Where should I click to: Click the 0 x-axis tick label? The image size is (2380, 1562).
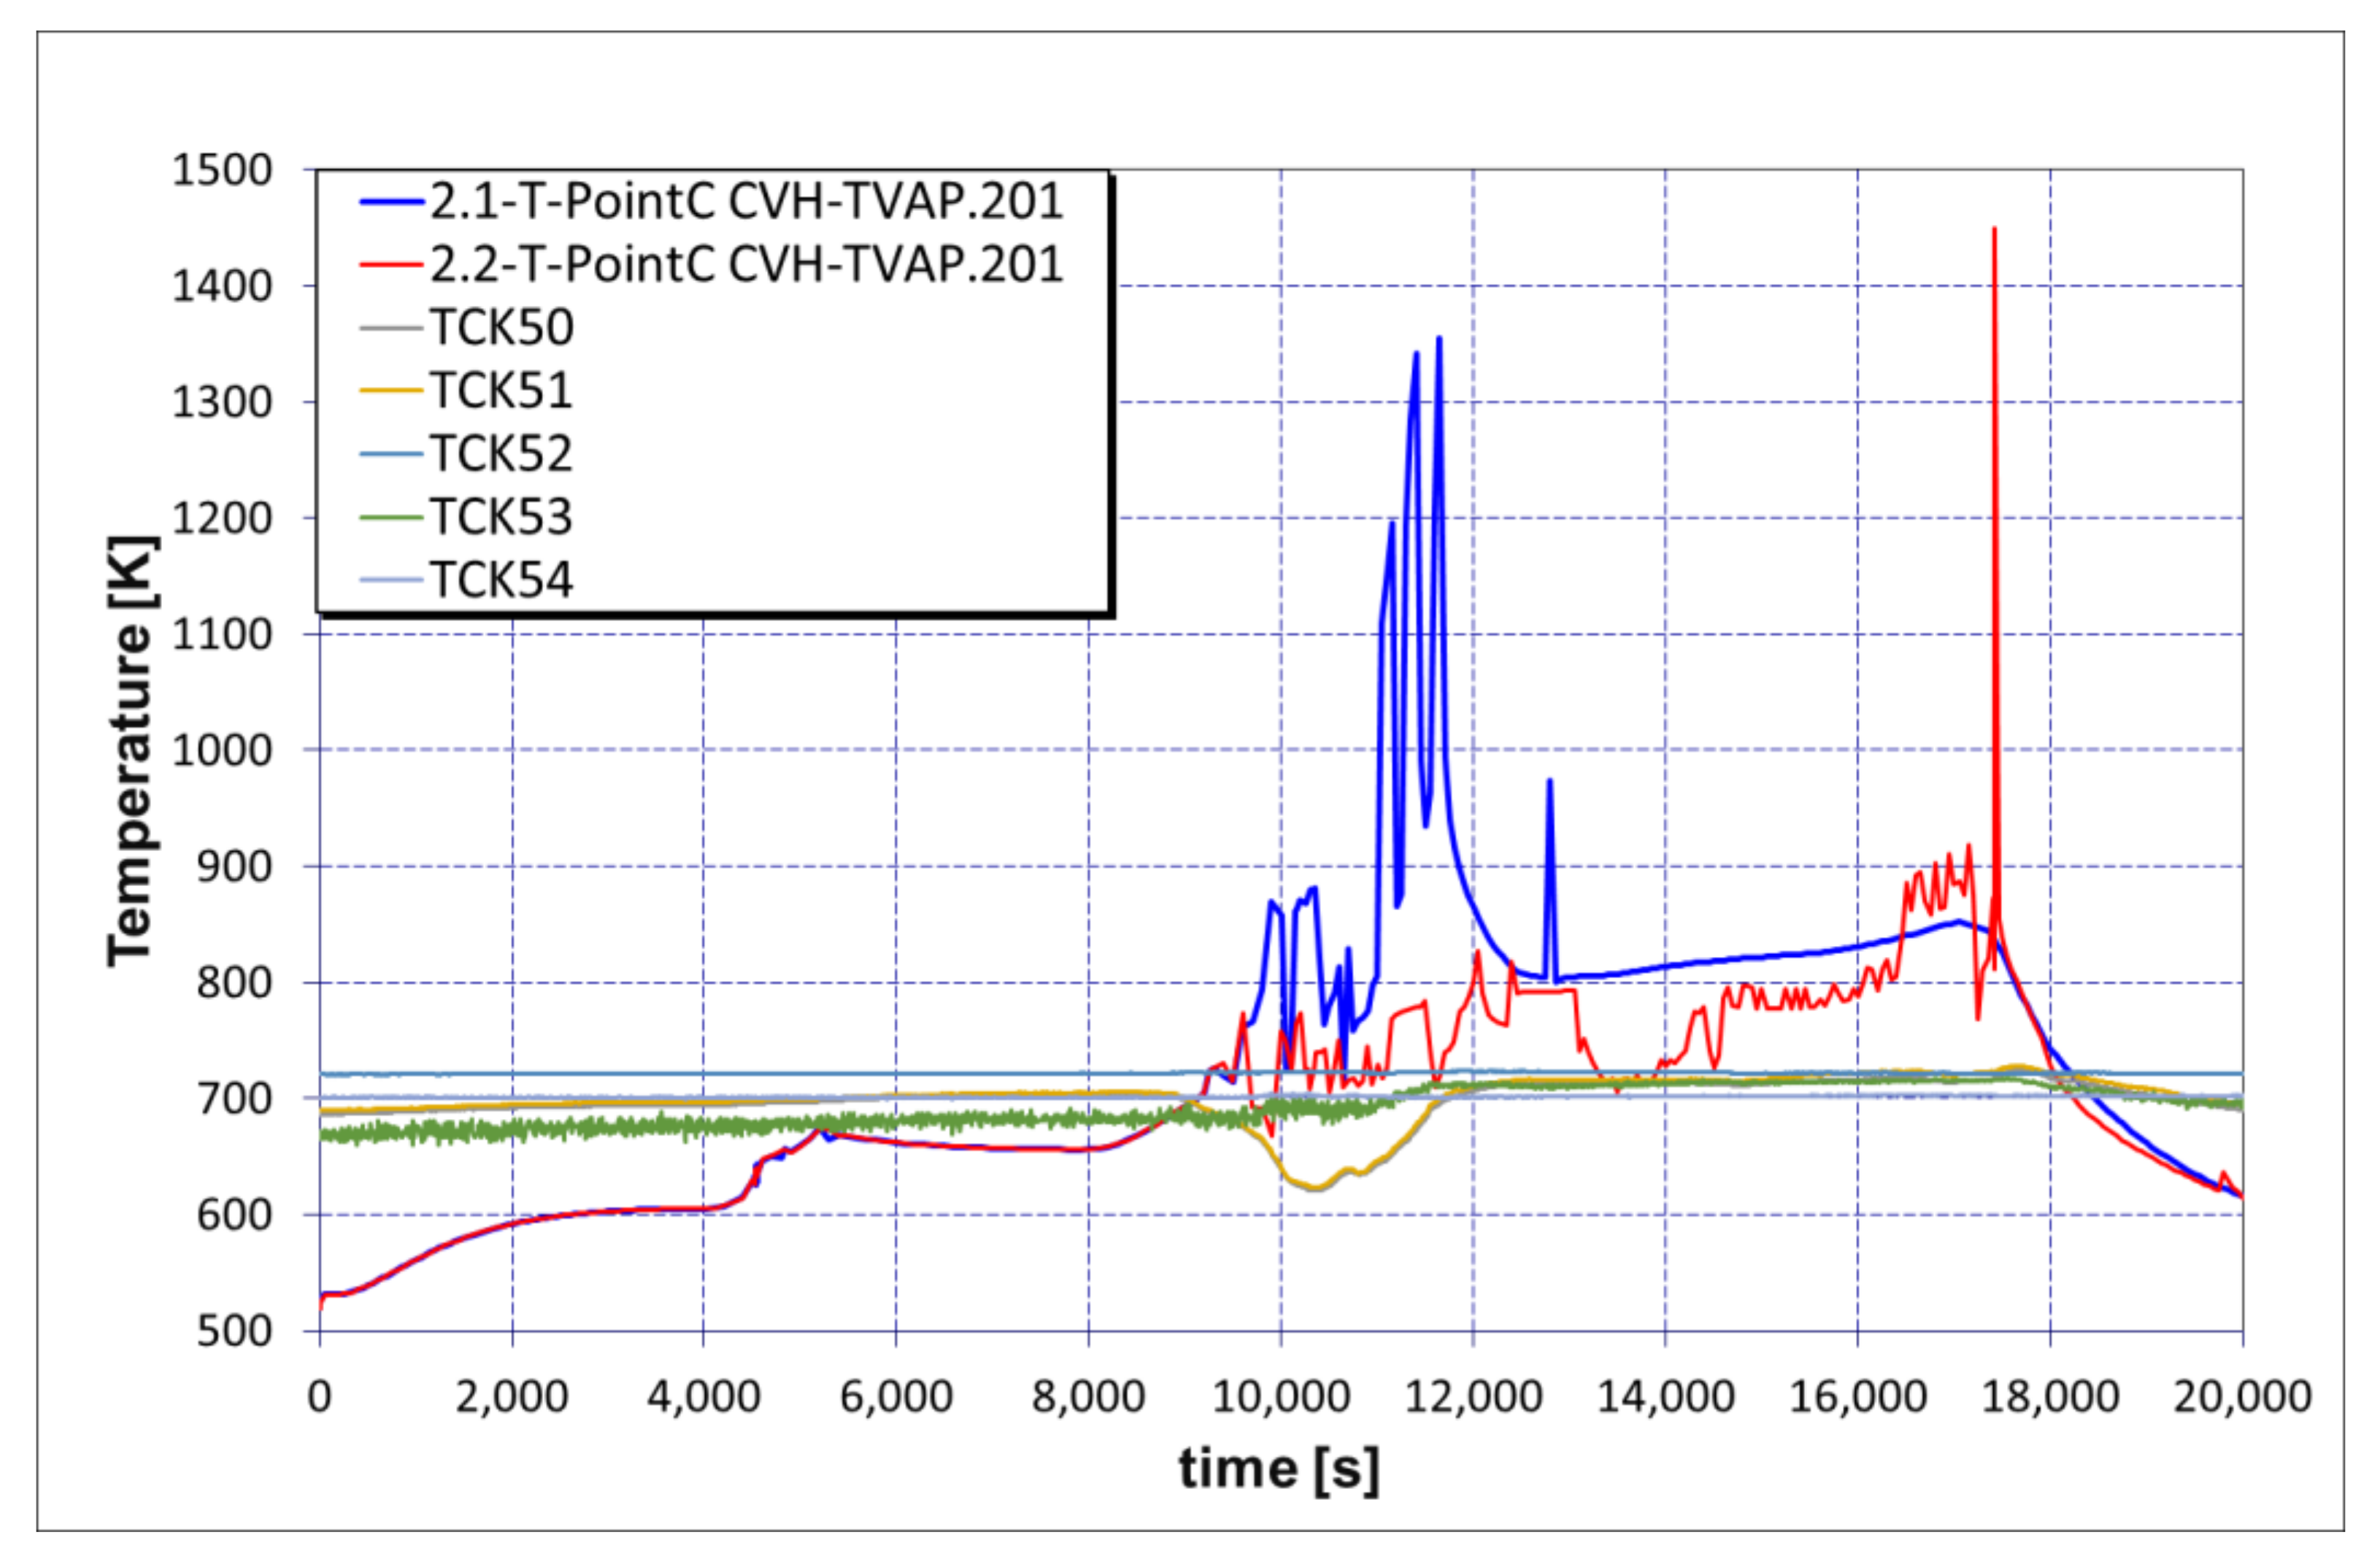tap(319, 1397)
